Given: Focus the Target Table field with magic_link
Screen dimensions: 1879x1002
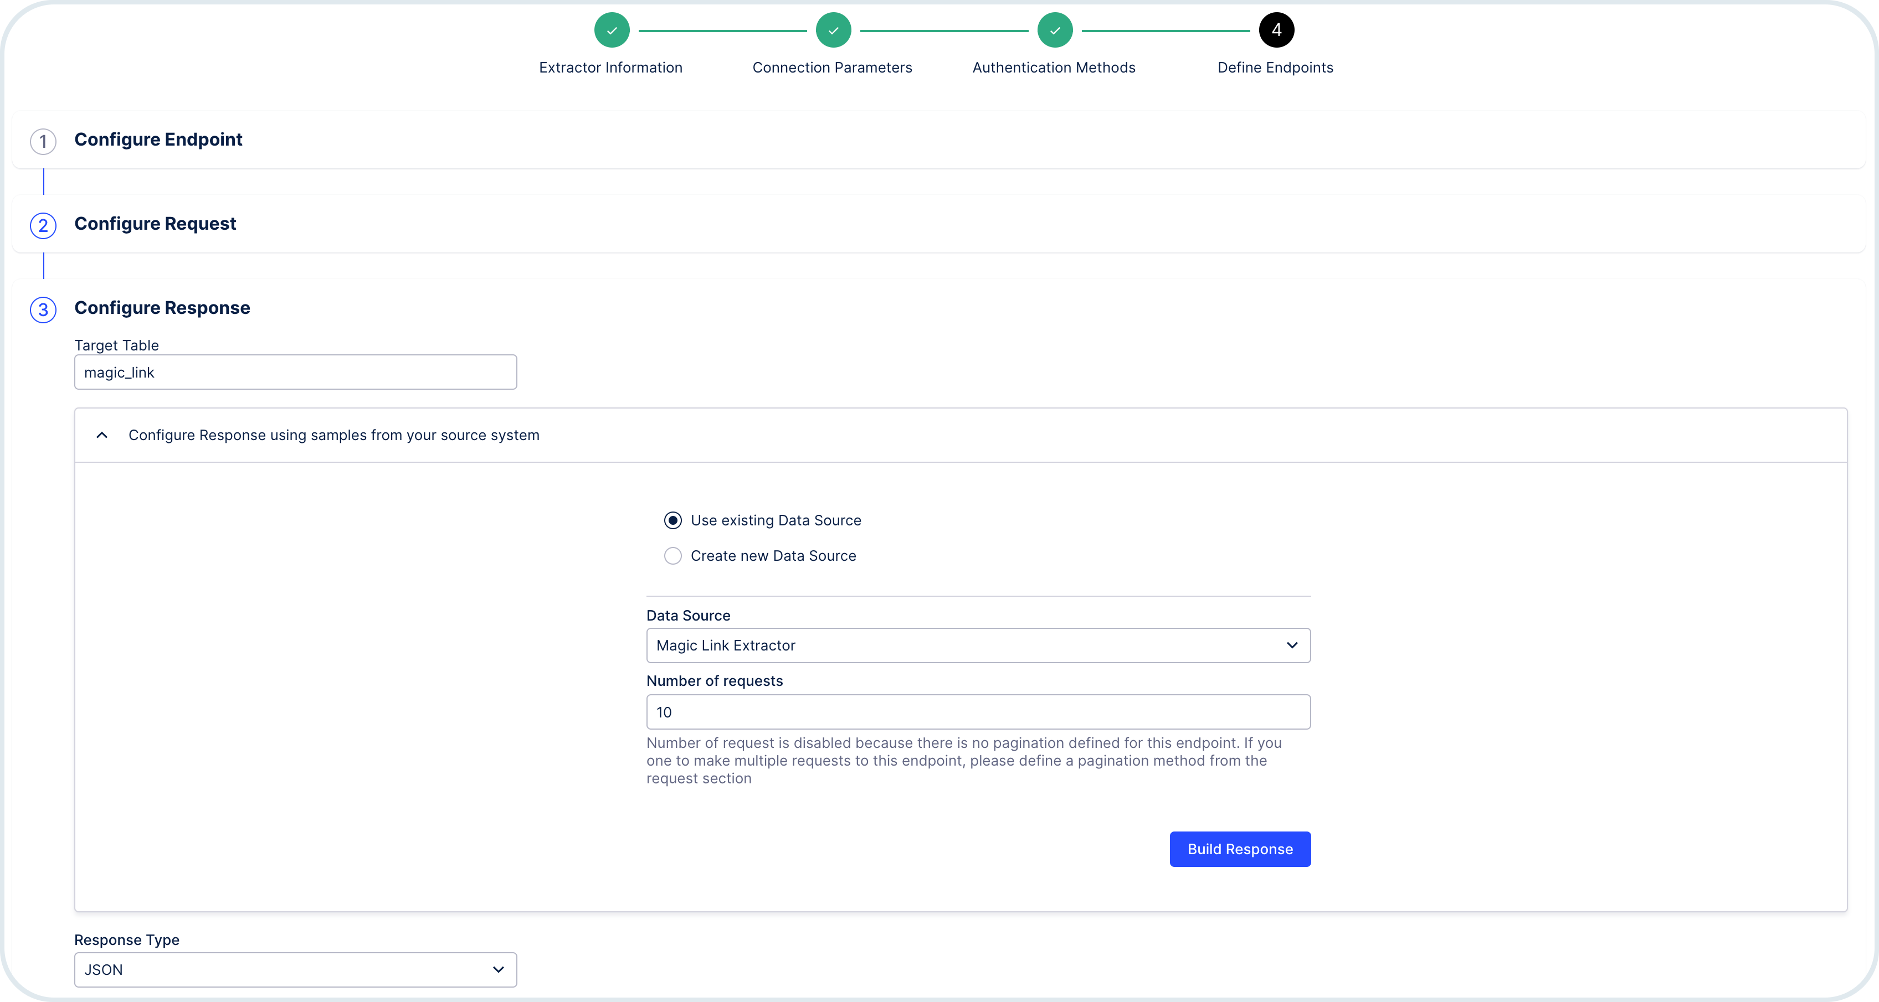Looking at the screenshot, I should point(295,373).
